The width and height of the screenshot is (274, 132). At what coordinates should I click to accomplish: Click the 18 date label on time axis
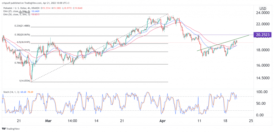[x=225, y=120]
